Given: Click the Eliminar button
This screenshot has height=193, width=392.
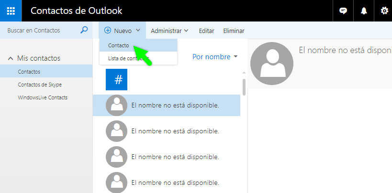Looking at the screenshot, I should (x=234, y=31).
